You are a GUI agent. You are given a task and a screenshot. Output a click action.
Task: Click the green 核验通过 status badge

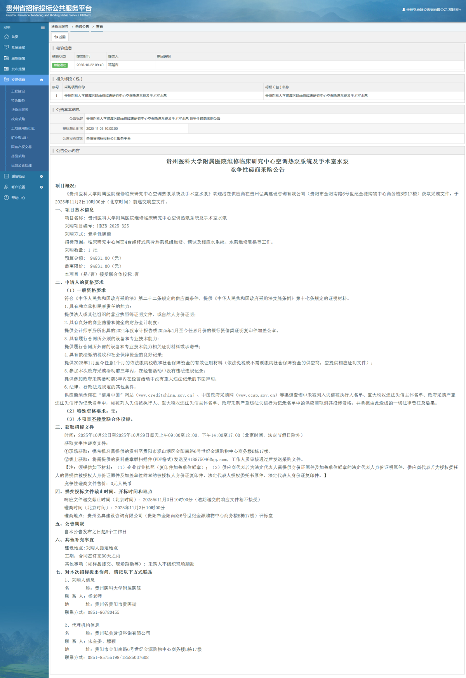click(60, 65)
